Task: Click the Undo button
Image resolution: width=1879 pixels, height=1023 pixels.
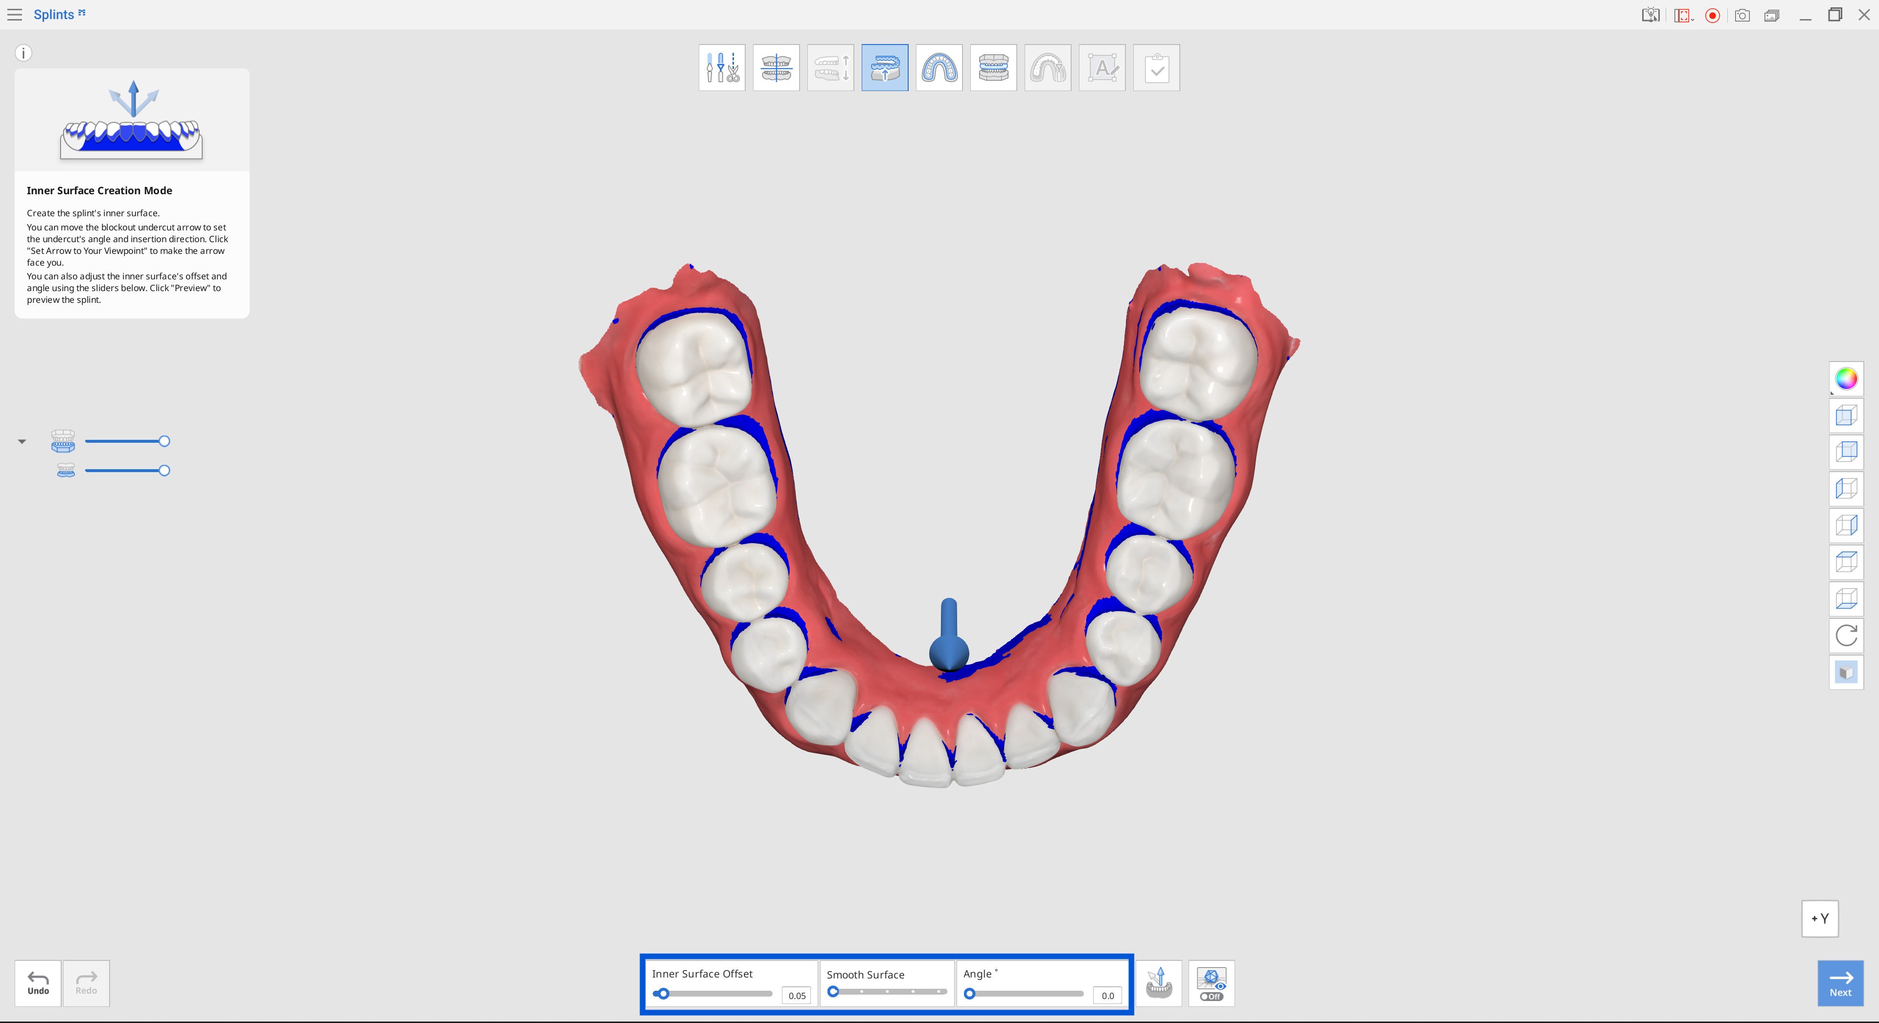Action: [x=38, y=984]
